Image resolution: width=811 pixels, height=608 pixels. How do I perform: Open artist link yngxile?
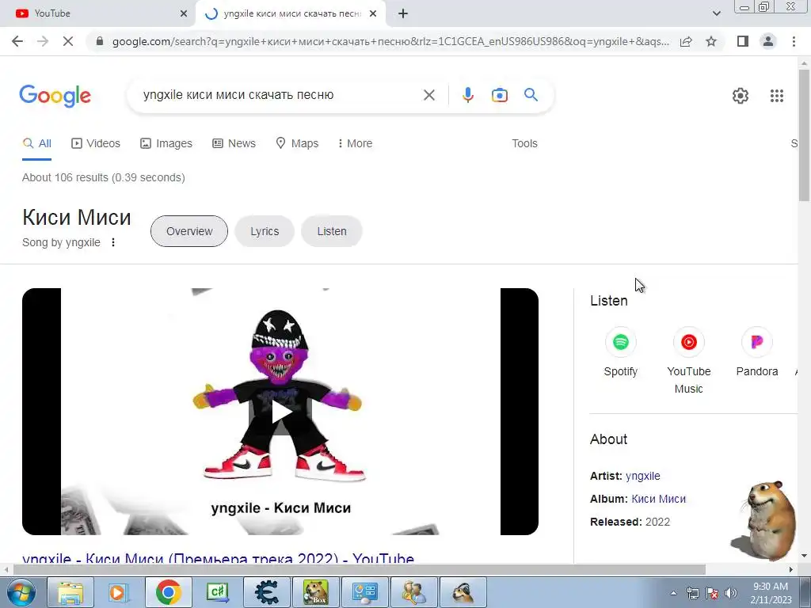642,476
